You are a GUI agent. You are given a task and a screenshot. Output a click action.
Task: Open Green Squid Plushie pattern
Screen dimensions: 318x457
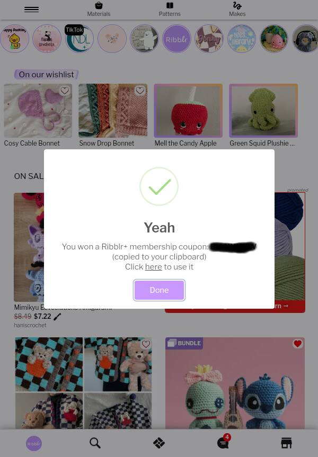pos(263,115)
